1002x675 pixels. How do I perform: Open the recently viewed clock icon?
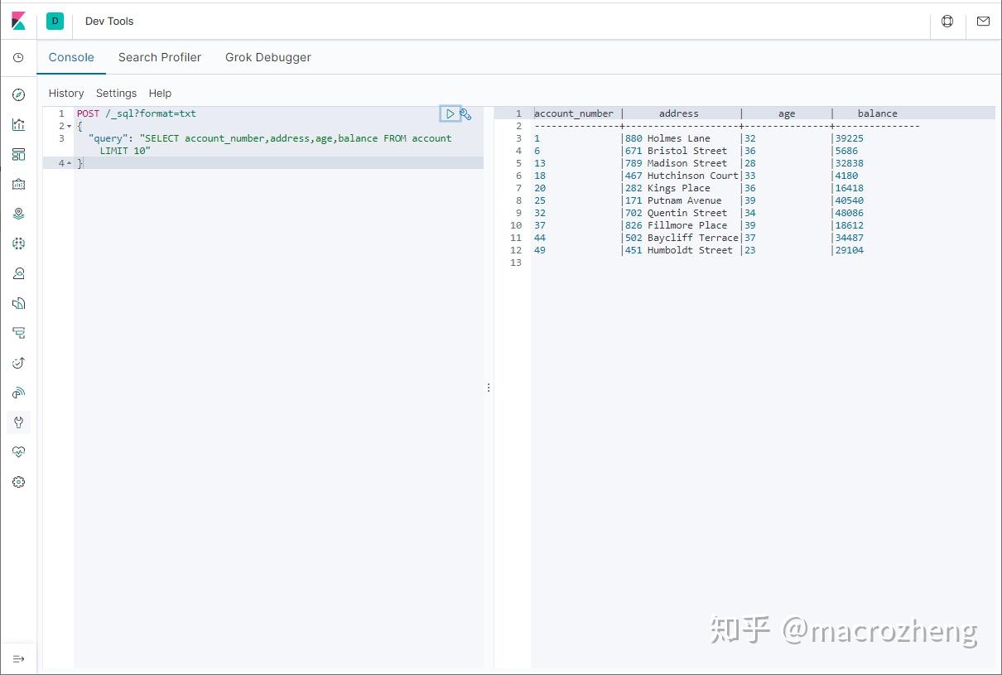[18, 56]
